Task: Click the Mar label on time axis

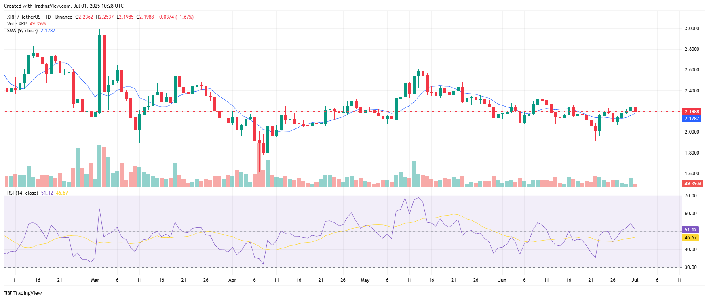Action: (x=95, y=280)
